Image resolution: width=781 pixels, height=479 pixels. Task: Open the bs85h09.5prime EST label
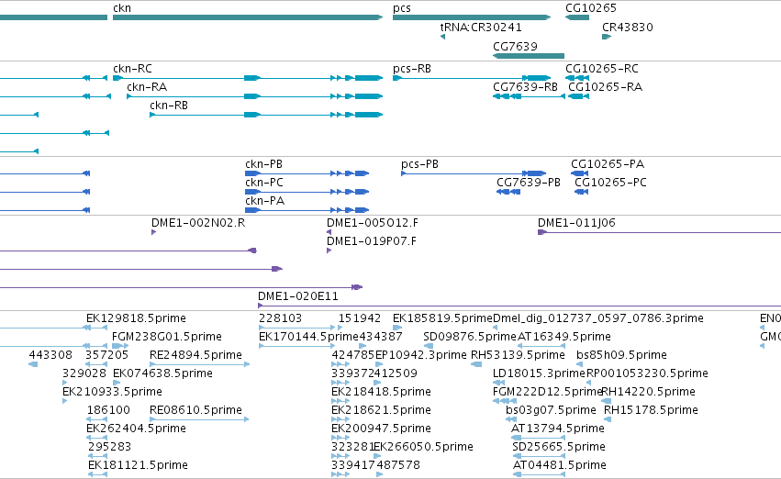(x=621, y=354)
